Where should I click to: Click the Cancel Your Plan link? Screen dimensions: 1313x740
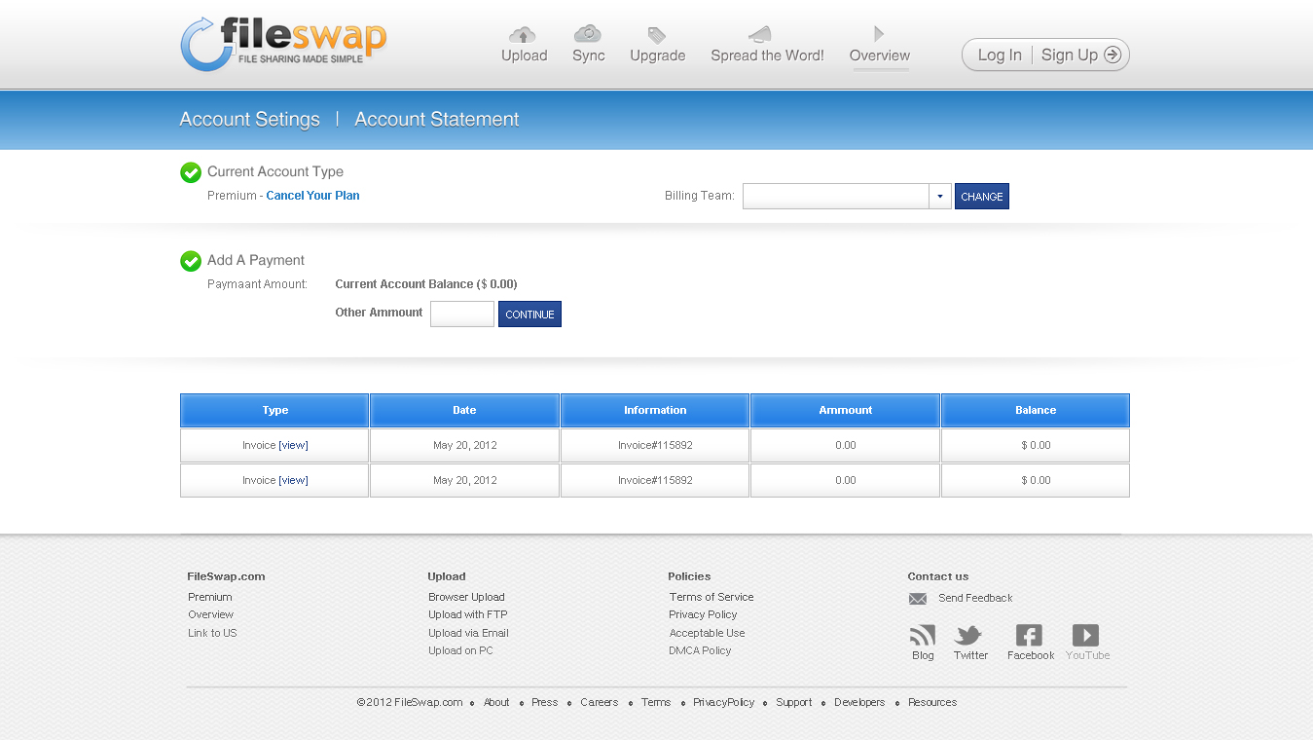[312, 196]
